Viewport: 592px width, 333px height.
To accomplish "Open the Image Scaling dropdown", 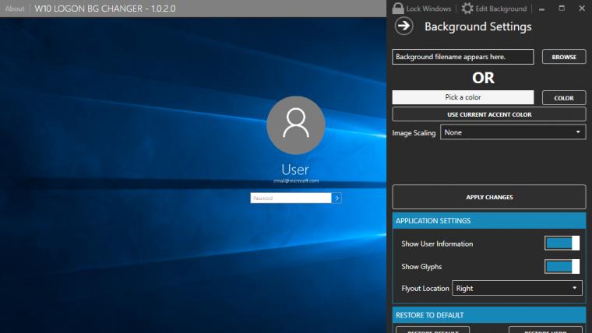I will tap(513, 132).
